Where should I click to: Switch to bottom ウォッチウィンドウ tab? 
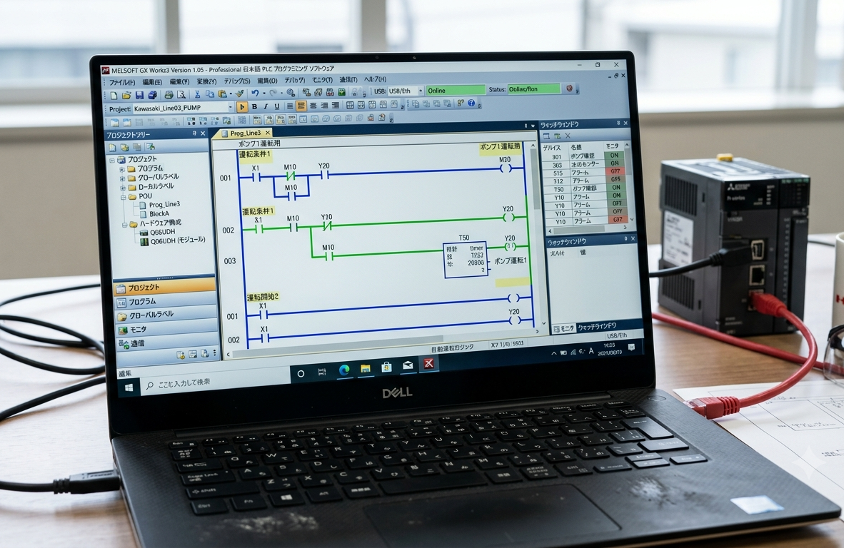[x=596, y=327]
